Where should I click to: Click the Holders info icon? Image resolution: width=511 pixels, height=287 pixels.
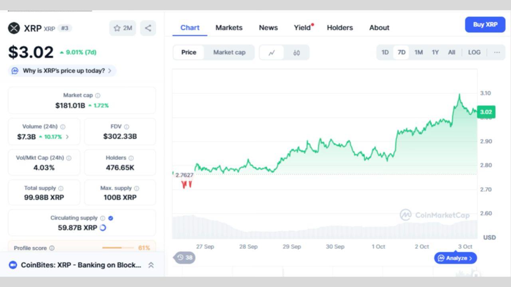(x=131, y=158)
